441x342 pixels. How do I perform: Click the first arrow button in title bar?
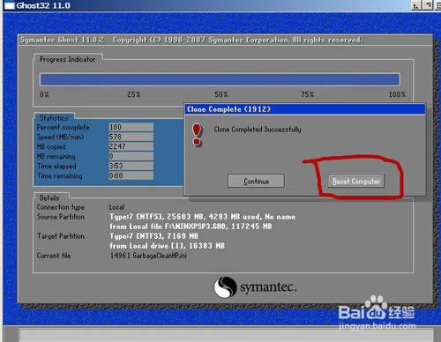[416, 5]
